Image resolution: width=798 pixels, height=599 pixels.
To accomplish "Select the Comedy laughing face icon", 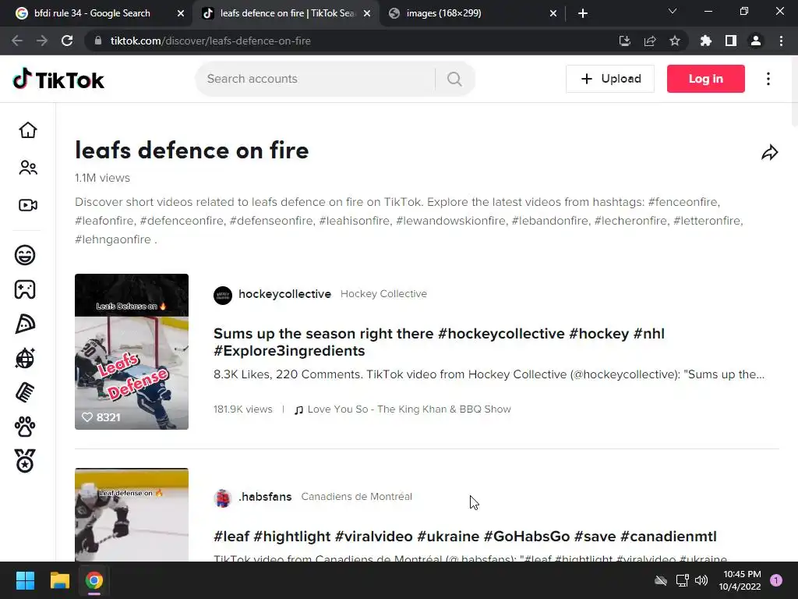I will pyautogui.click(x=25, y=255).
